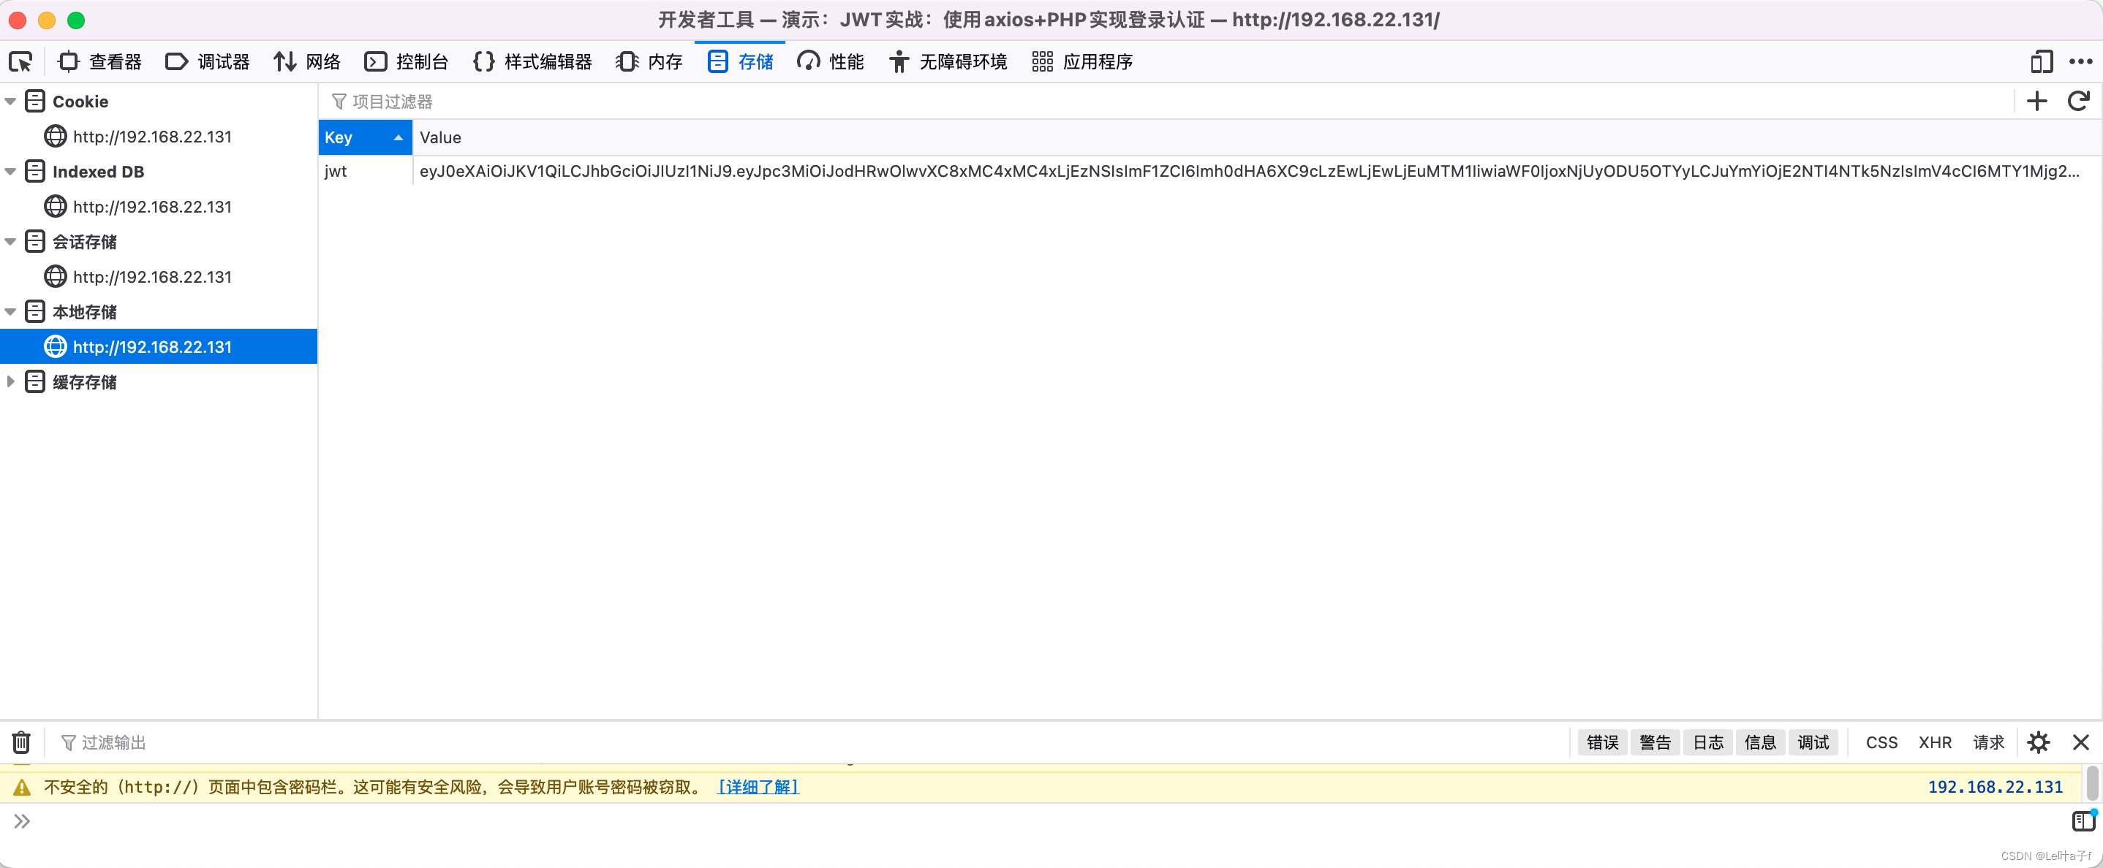Switch to the 调试器 debugger tab
The width and height of the screenshot is (2103, 868).
(x=208, y=62)
